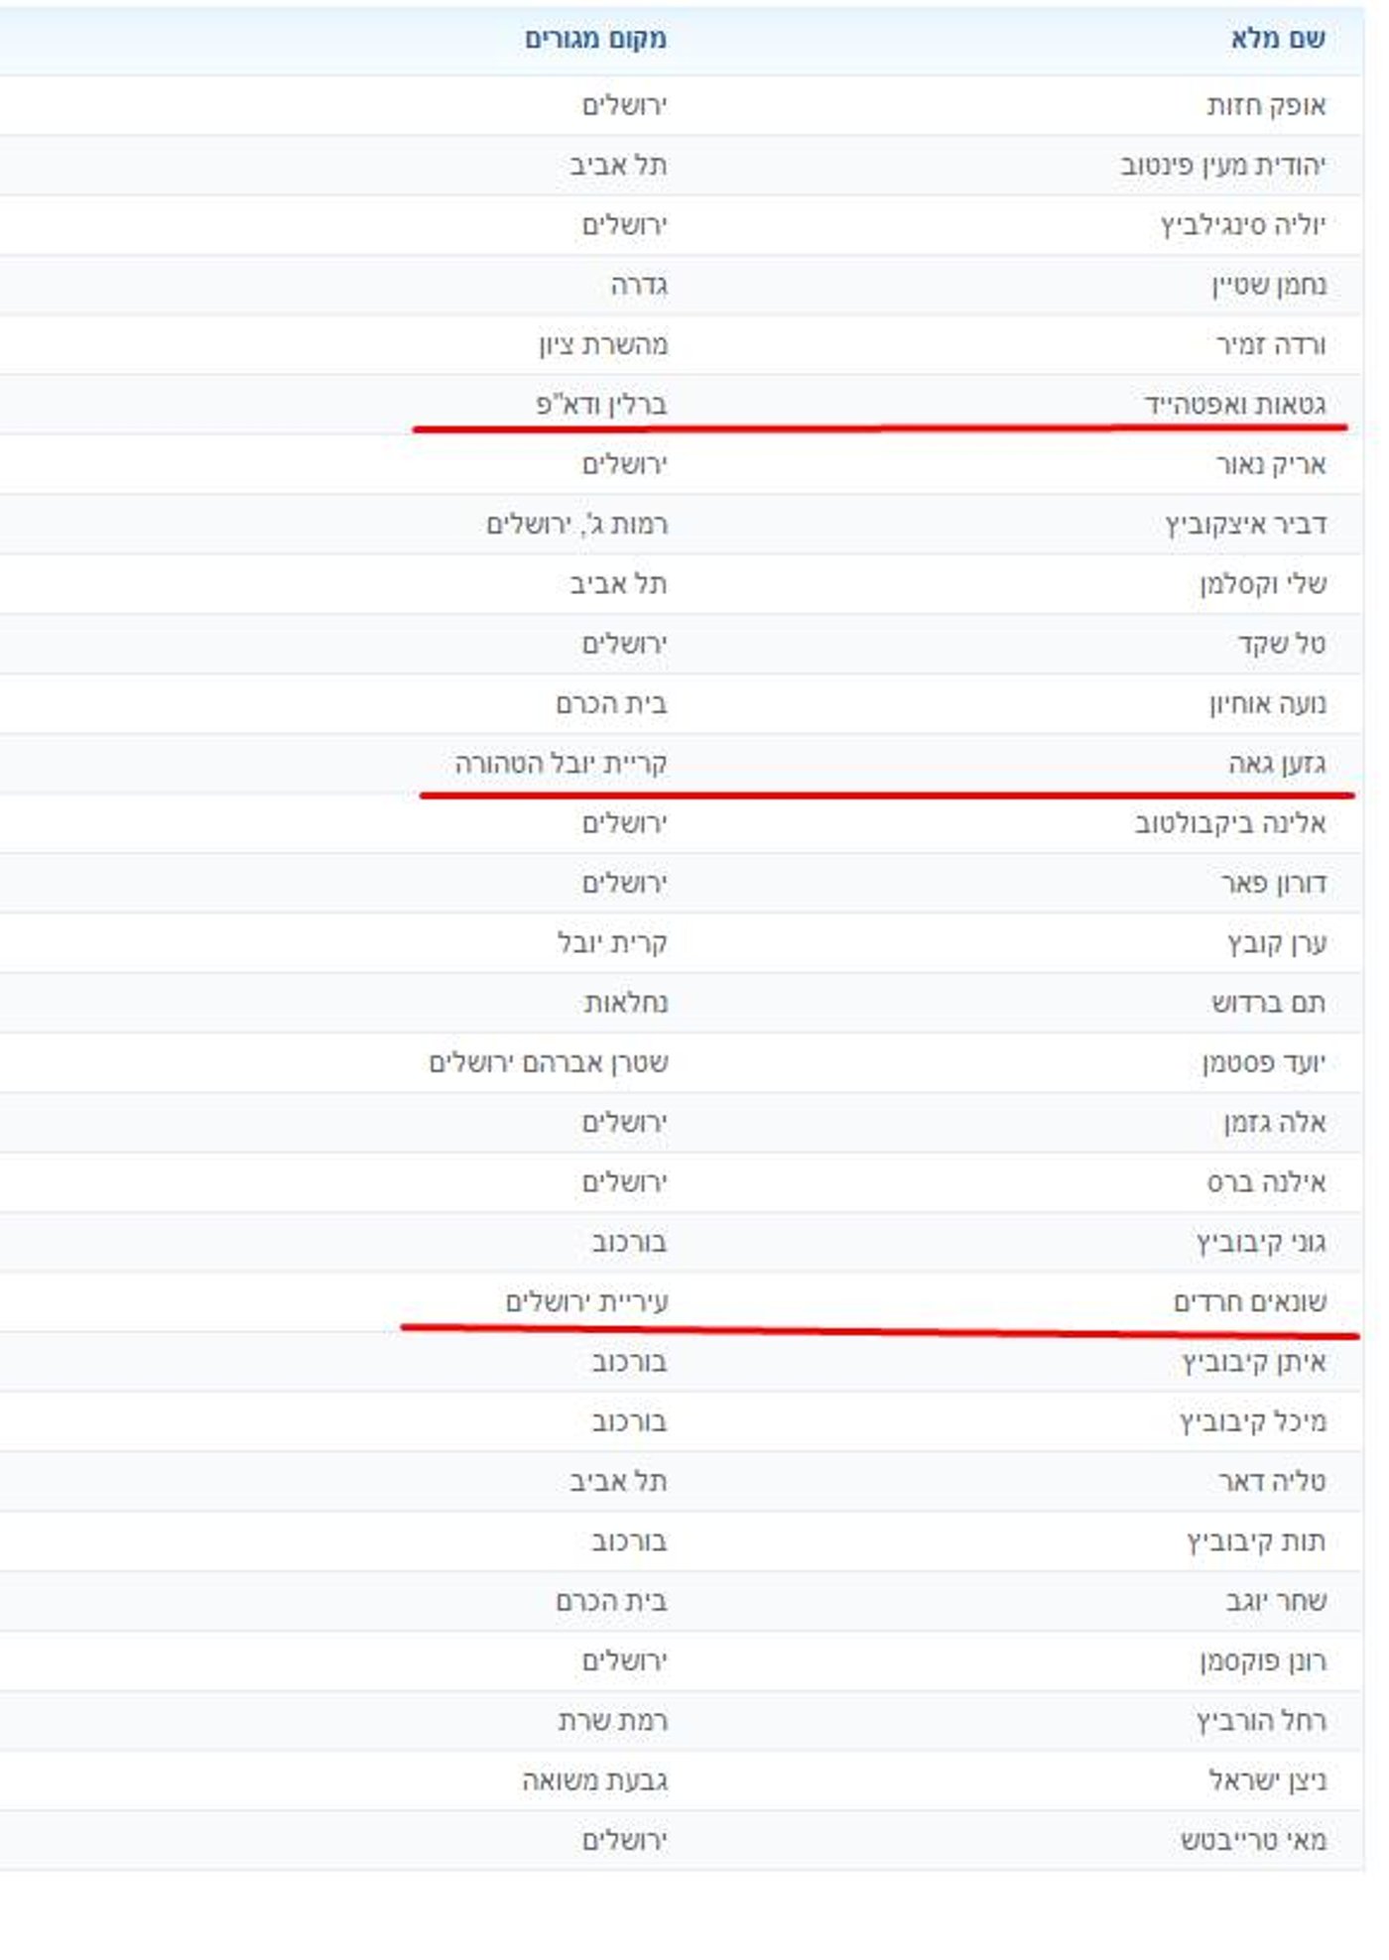Click residence cell 'גדרה'

(639, 285)
